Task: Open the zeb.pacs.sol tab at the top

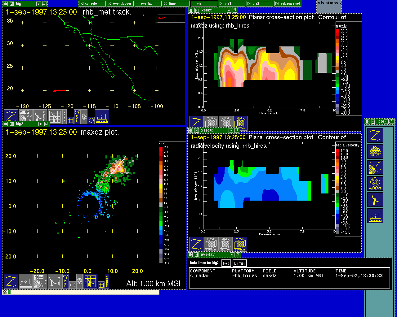Action: tap(288, 4)
